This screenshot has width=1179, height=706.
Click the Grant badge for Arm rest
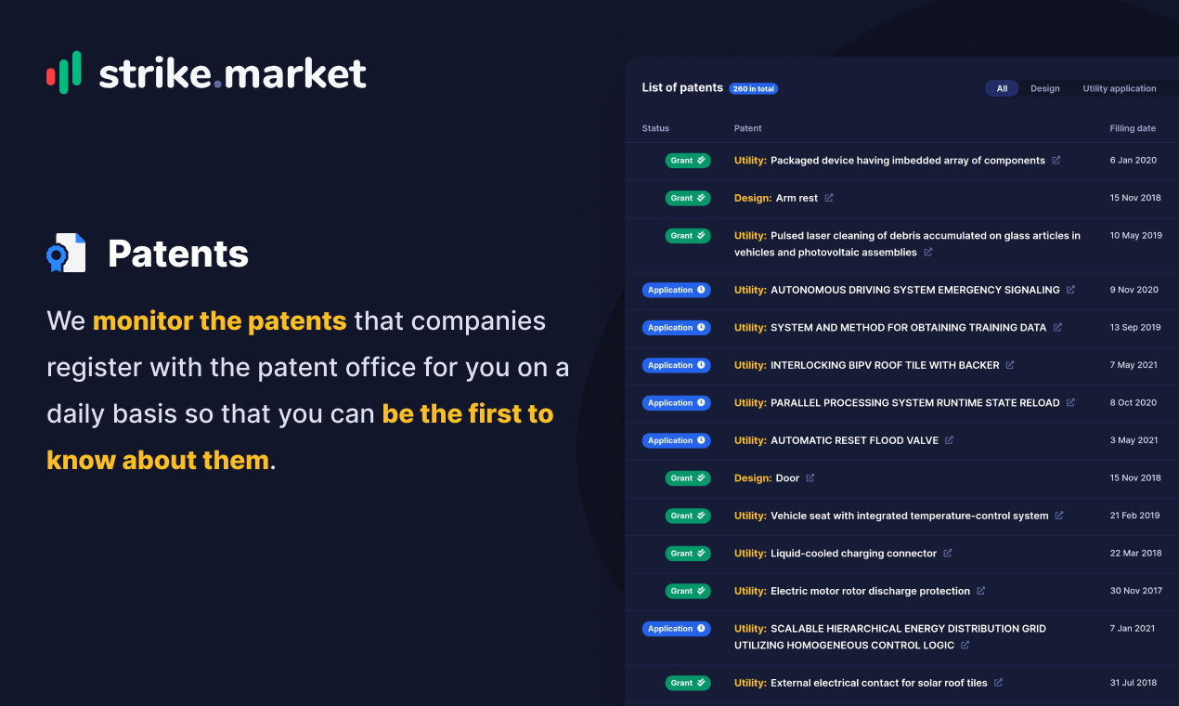[x=688, y=198]
